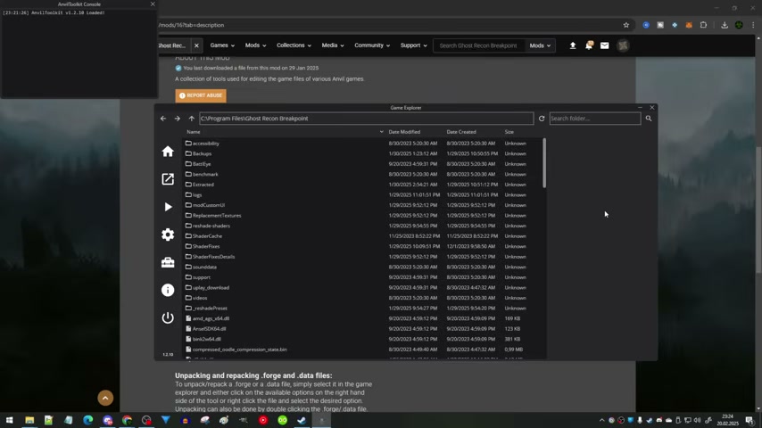Viewport: 762px width, 428px height.
Task: Click the Game Explorer file list scrollbar
Action: [544, 163]
